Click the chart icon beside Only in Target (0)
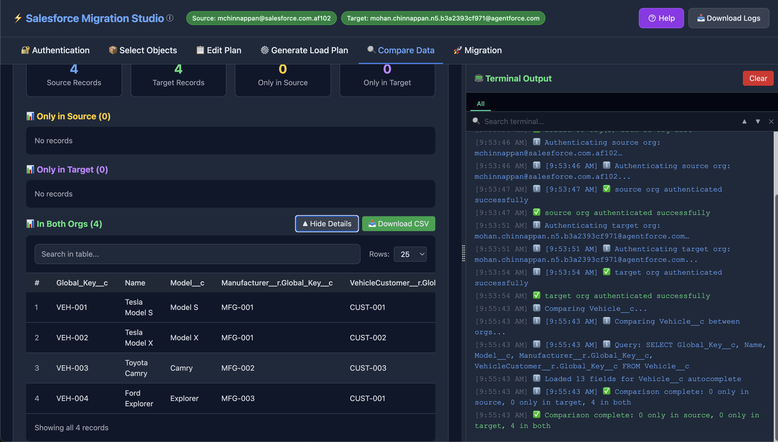 (30, 169)
